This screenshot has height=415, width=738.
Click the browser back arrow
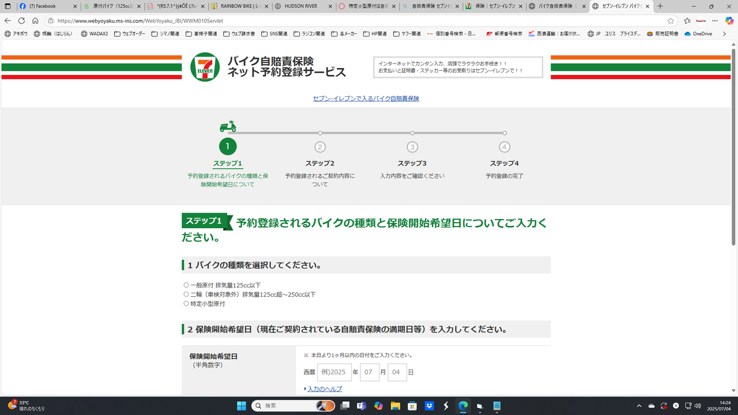7,21
